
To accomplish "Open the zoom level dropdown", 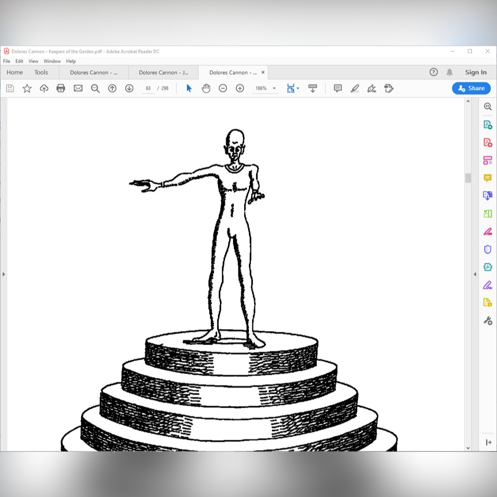I will point(274,88).
